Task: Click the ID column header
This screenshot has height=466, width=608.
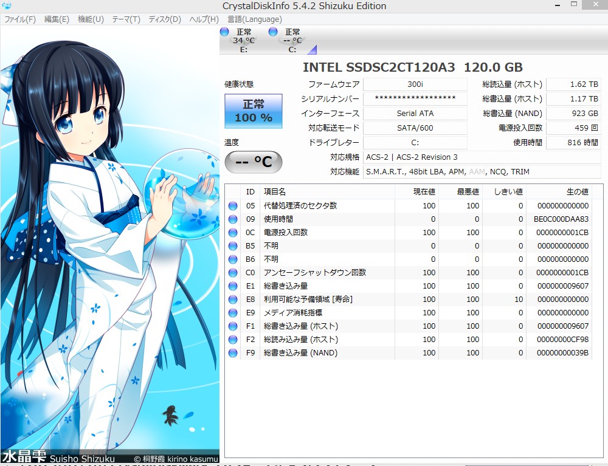Action: [250, 192]
